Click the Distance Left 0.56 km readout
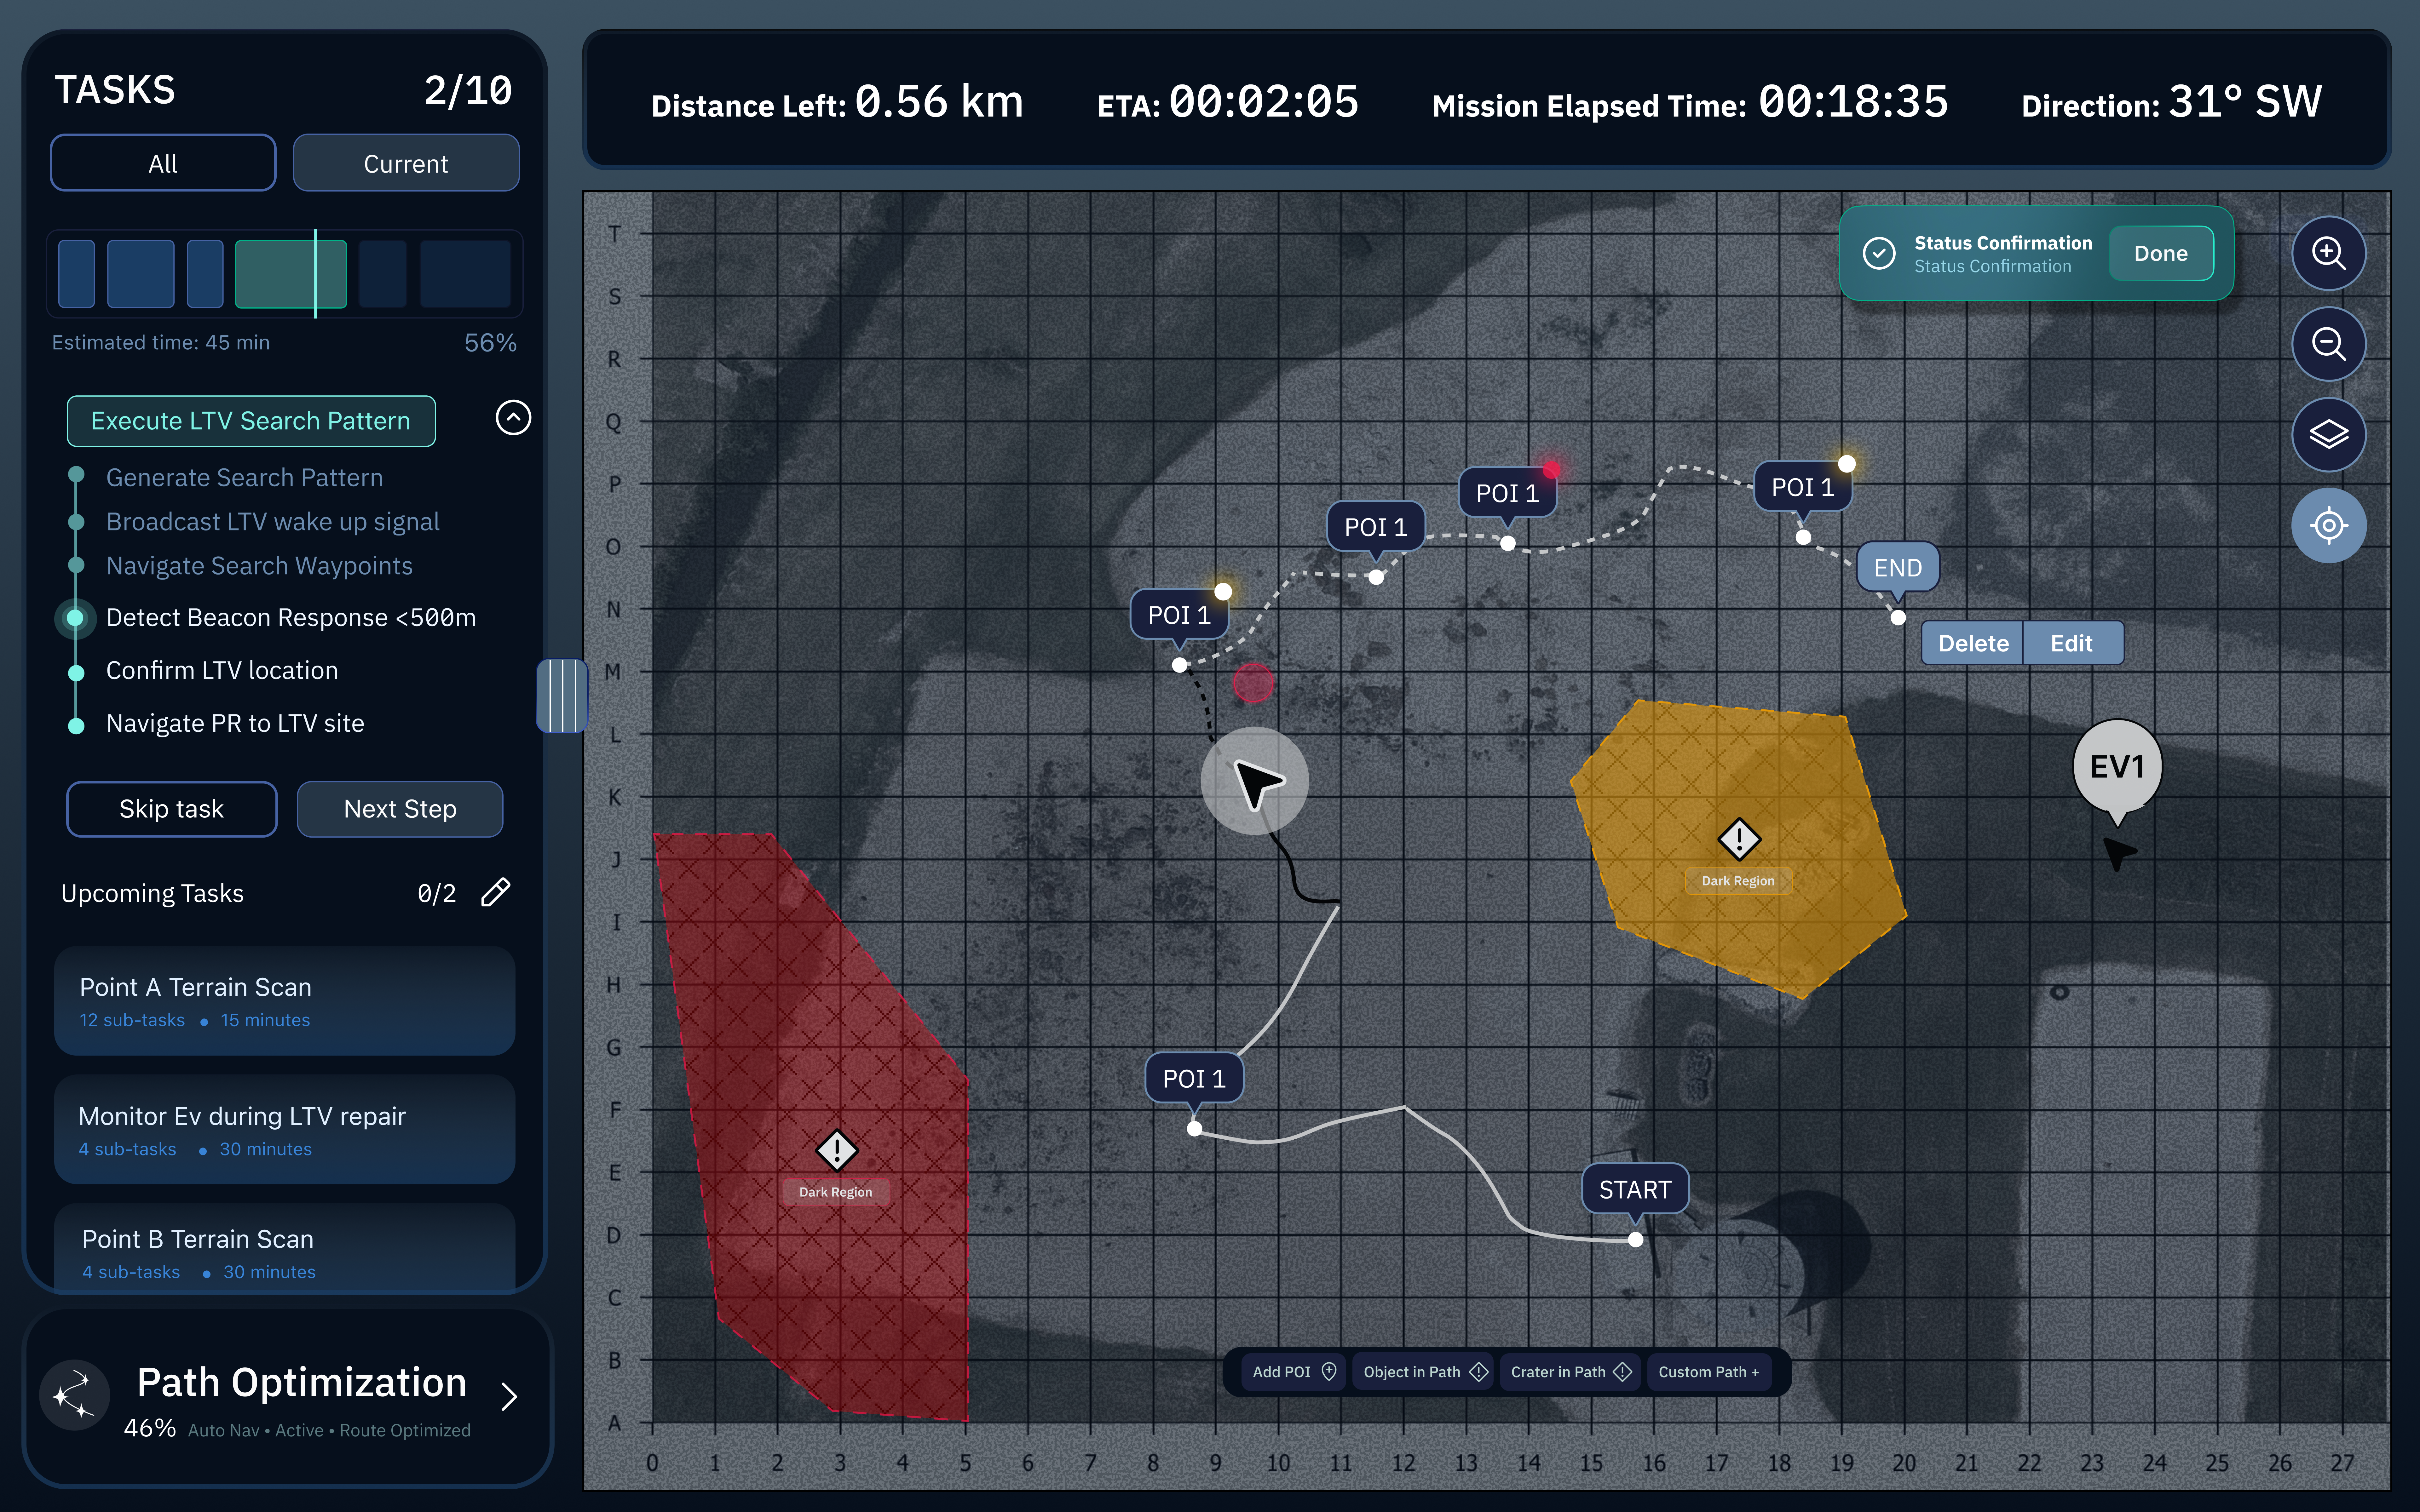 (x=837, y=102)
